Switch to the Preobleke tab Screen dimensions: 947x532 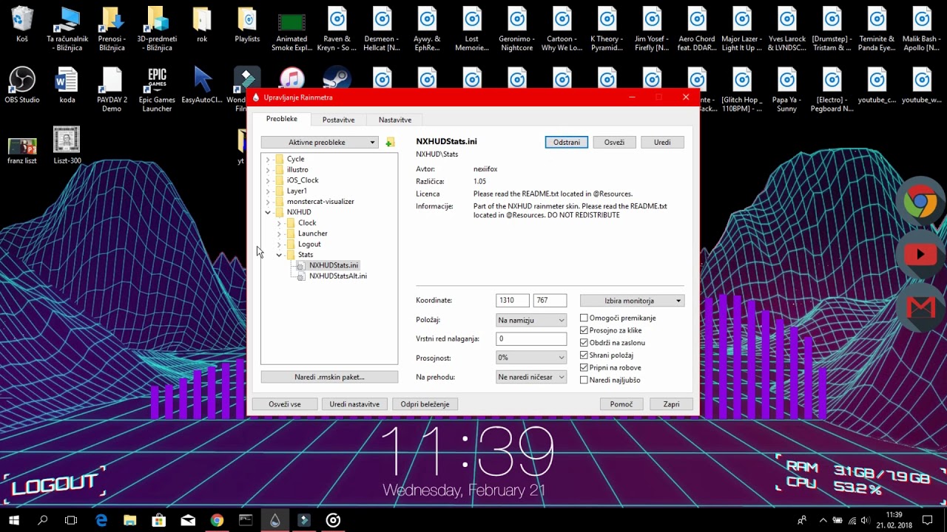(282, 119)
